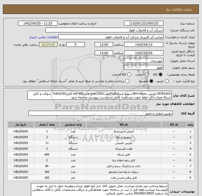Choose the جزیی purchase type radio
Screen dimensions: 202x196
tap(167, 81)
